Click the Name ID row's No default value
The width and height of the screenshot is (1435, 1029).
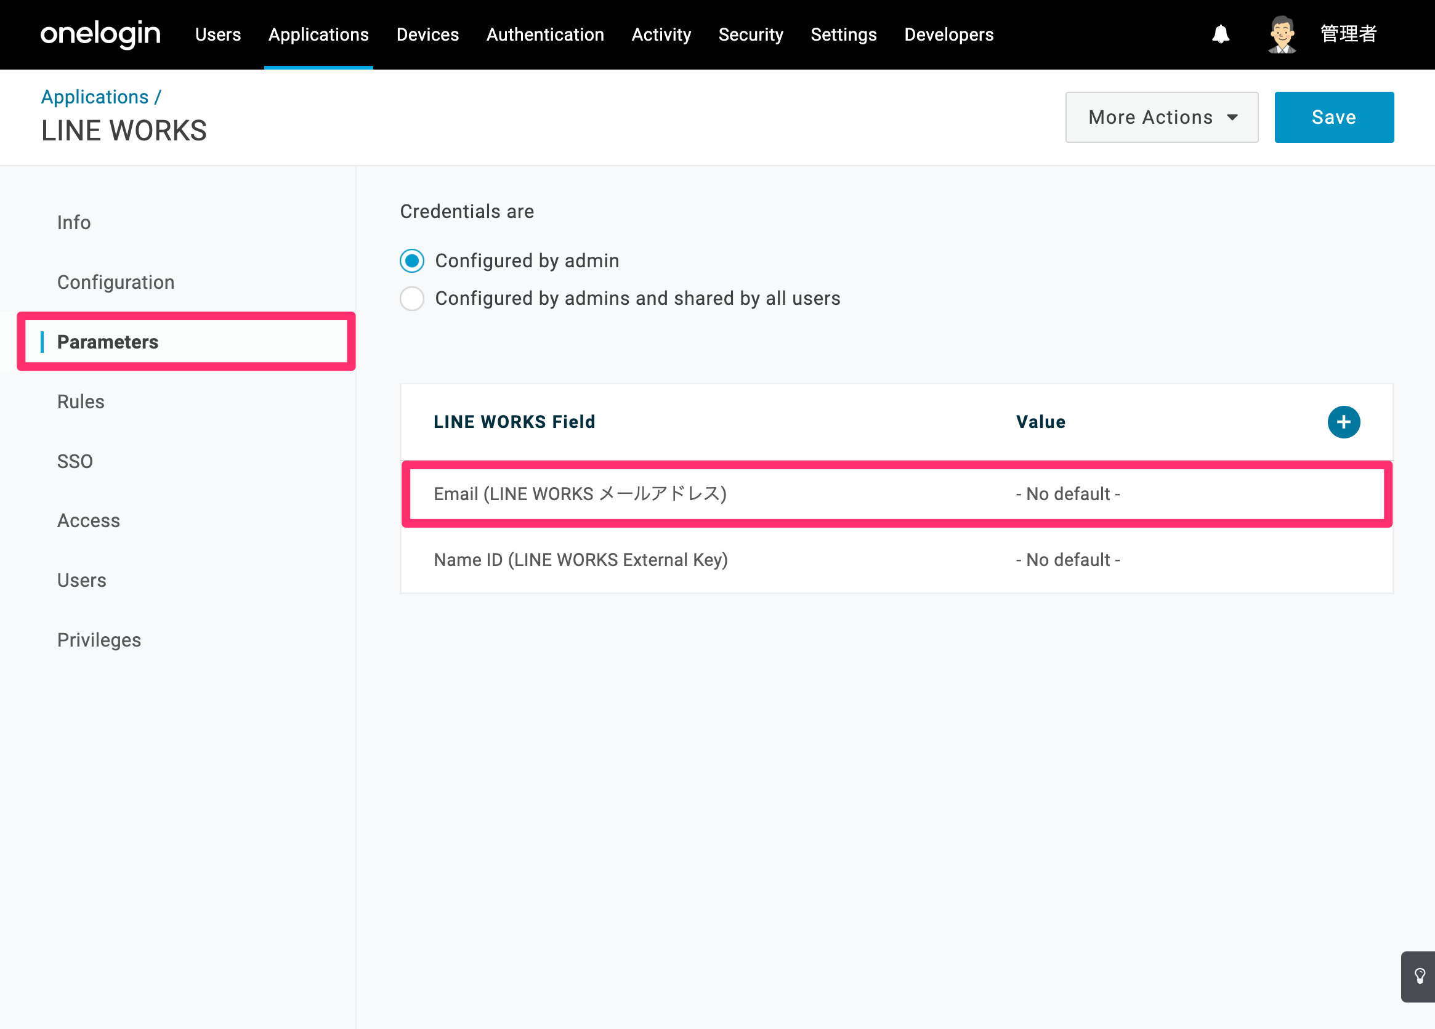1068,560
